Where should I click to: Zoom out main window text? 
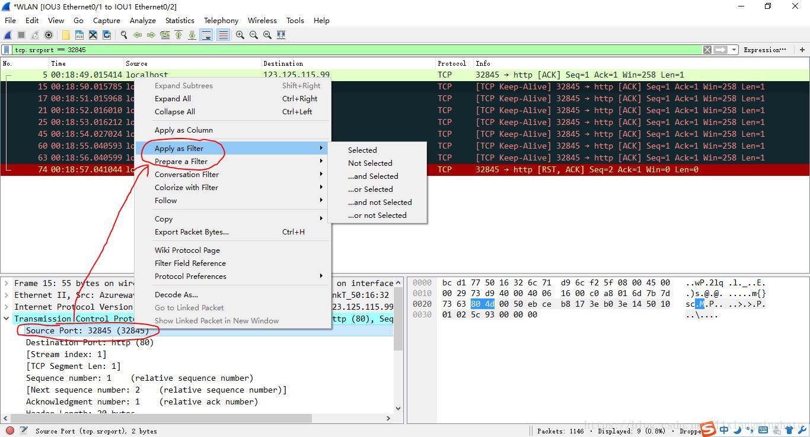pos(254,35)
